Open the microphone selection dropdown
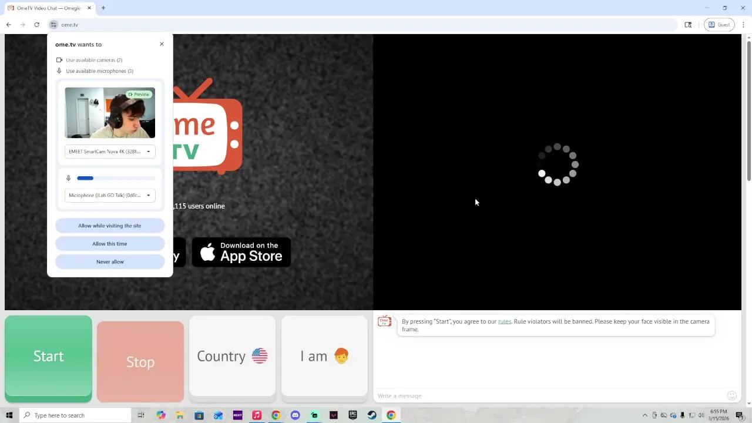Image resolution: width=752 pixels, height=423 pixels. pos(110,195)
